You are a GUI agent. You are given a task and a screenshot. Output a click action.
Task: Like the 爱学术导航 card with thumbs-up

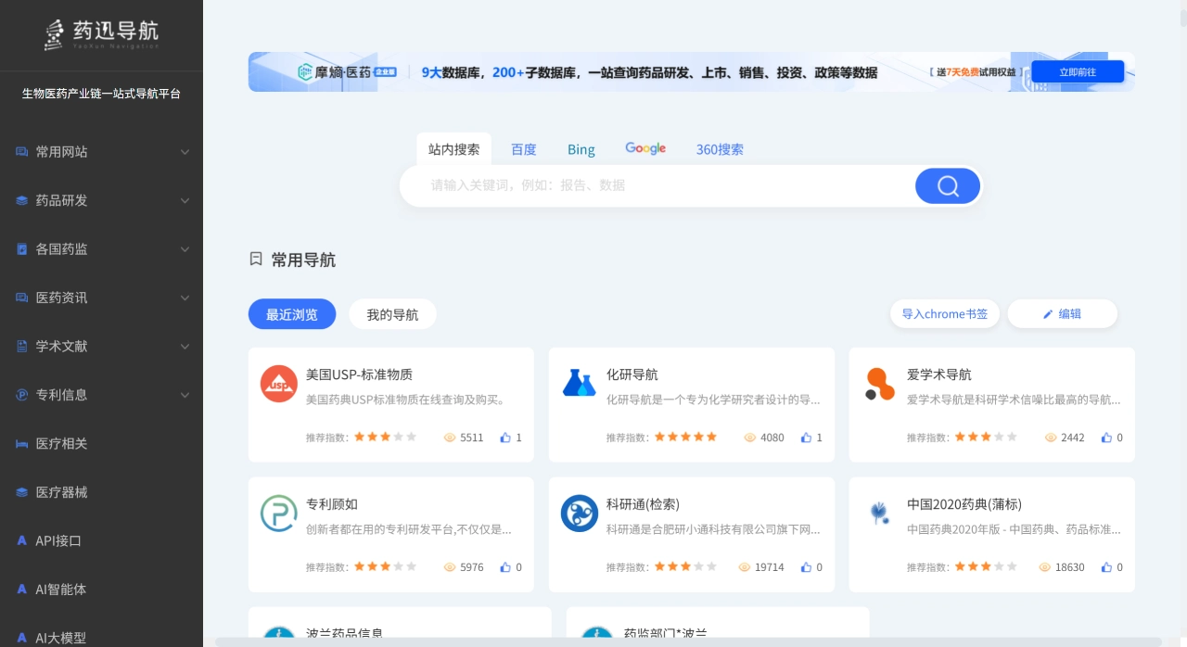tap(1106, 438)
